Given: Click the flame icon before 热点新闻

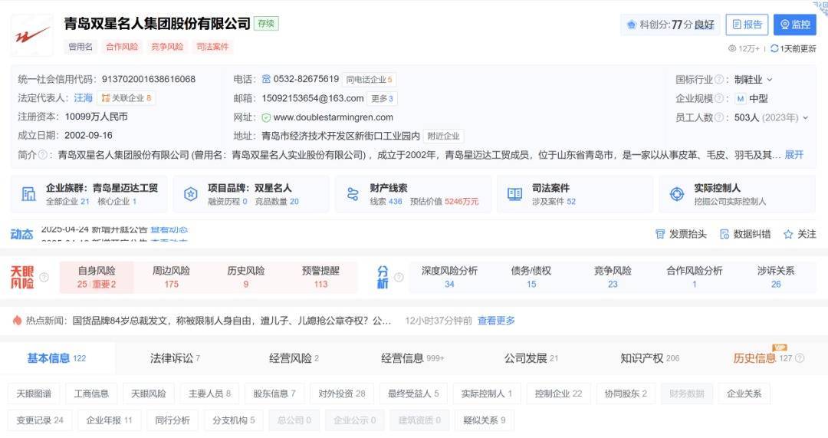Looking at the screenshot, I should pos(17,320).
